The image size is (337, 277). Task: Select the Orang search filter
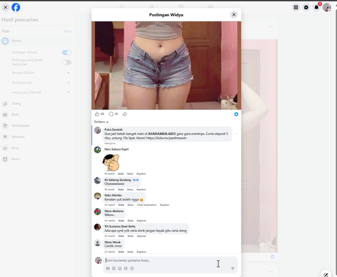[37, 104]
